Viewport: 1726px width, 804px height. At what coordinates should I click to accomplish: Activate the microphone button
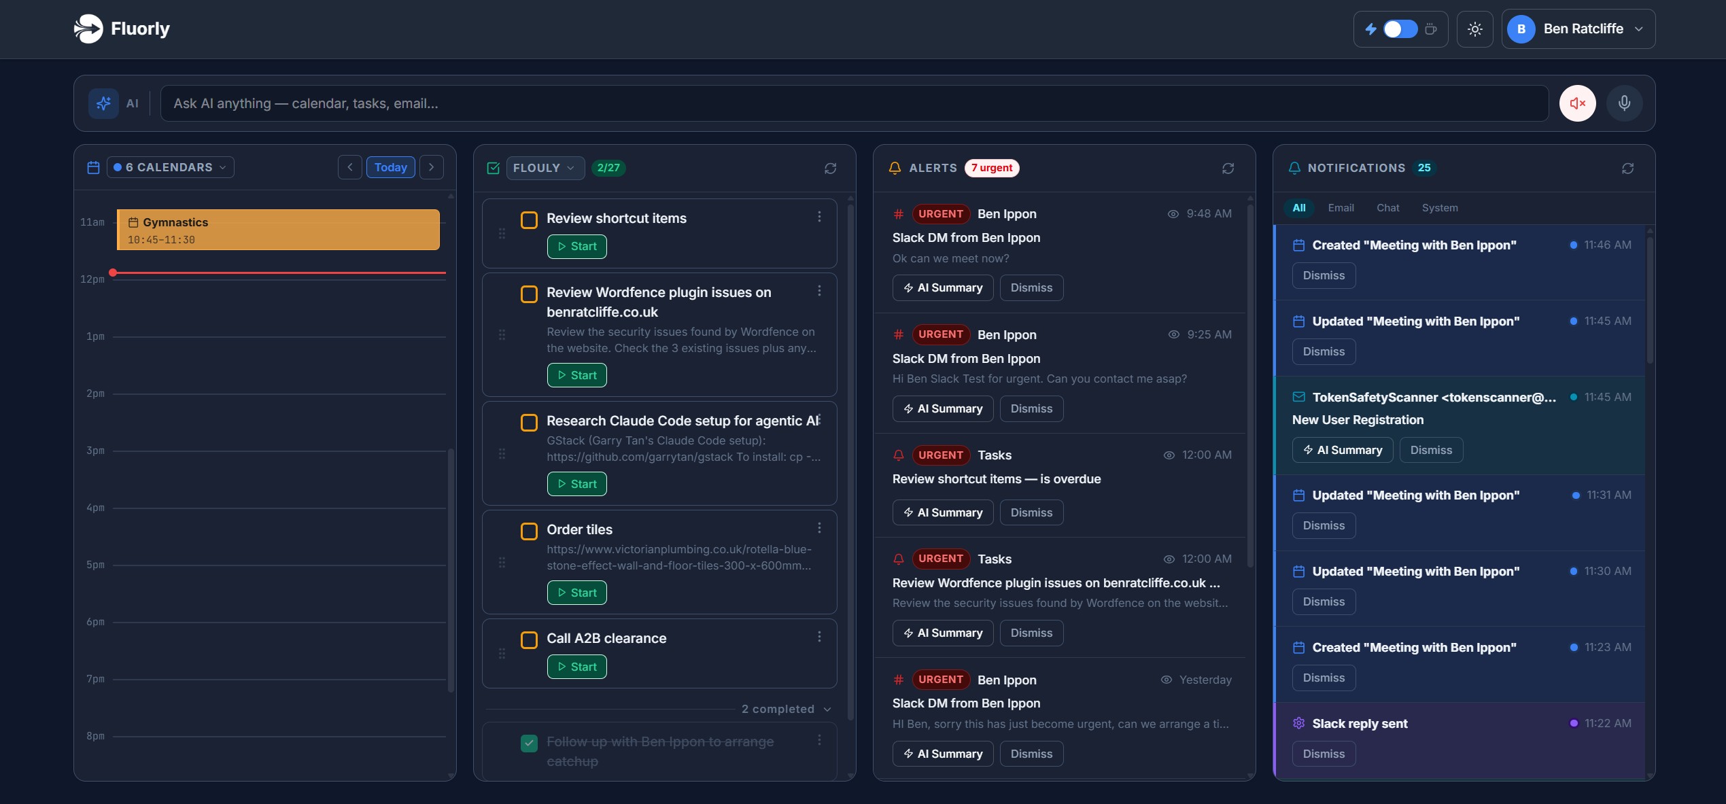(x=1624, y=103)
